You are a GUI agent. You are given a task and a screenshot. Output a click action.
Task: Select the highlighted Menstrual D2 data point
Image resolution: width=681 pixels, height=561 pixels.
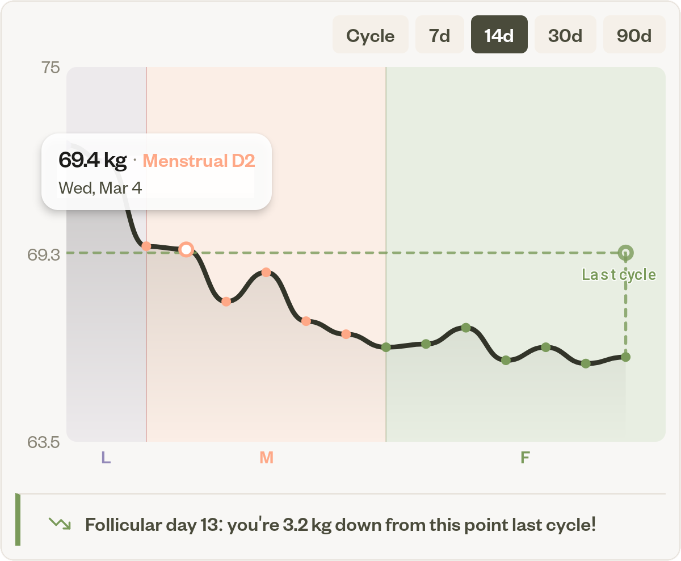click(186, 249)
